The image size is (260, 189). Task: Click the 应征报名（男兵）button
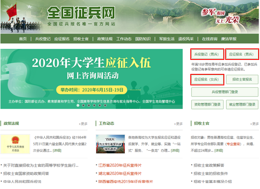pos(242,54)
